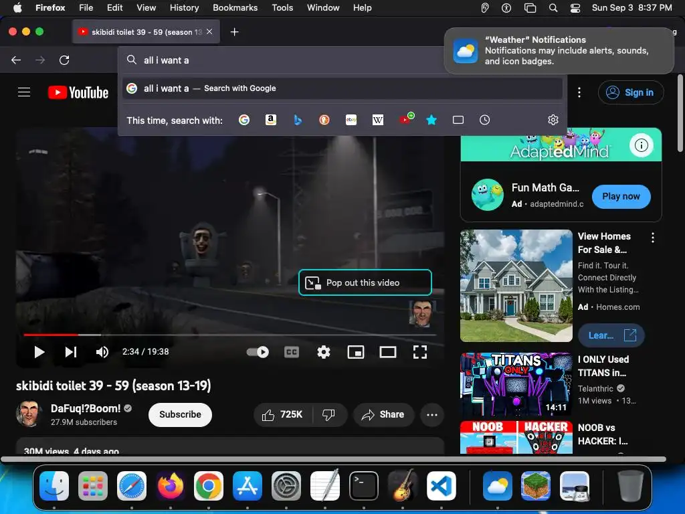Open Tools menu in menu bar
The image size is (685, 514).
click(282, 7)
